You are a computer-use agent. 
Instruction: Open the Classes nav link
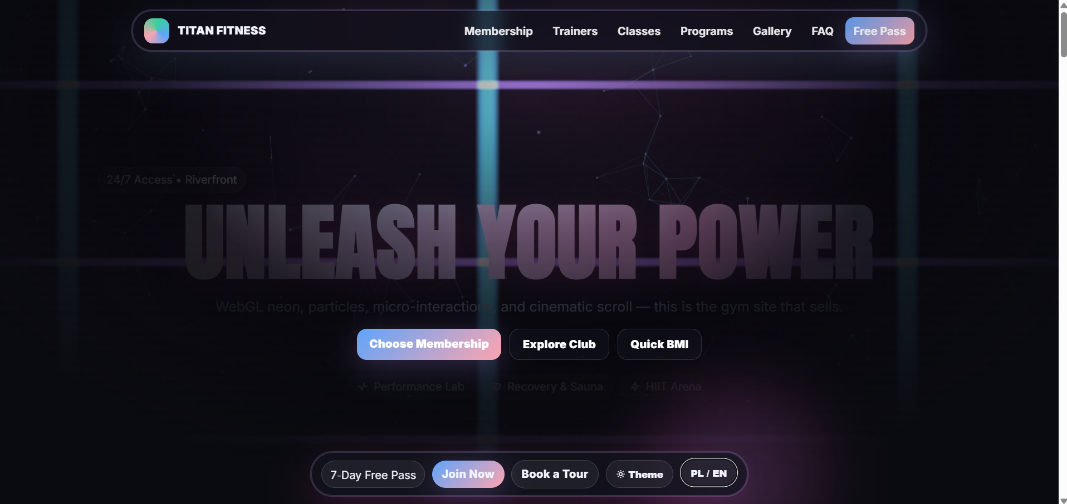(639, 31)
